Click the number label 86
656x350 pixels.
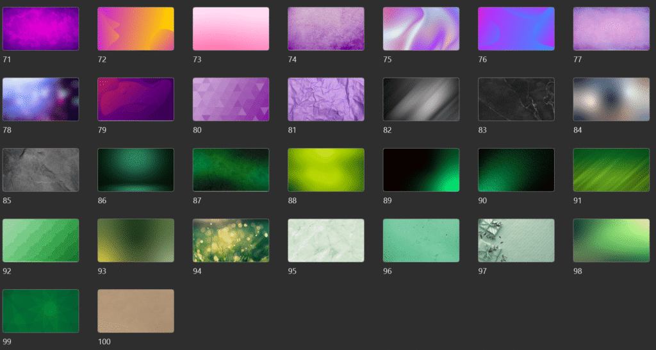coord(103,201)
